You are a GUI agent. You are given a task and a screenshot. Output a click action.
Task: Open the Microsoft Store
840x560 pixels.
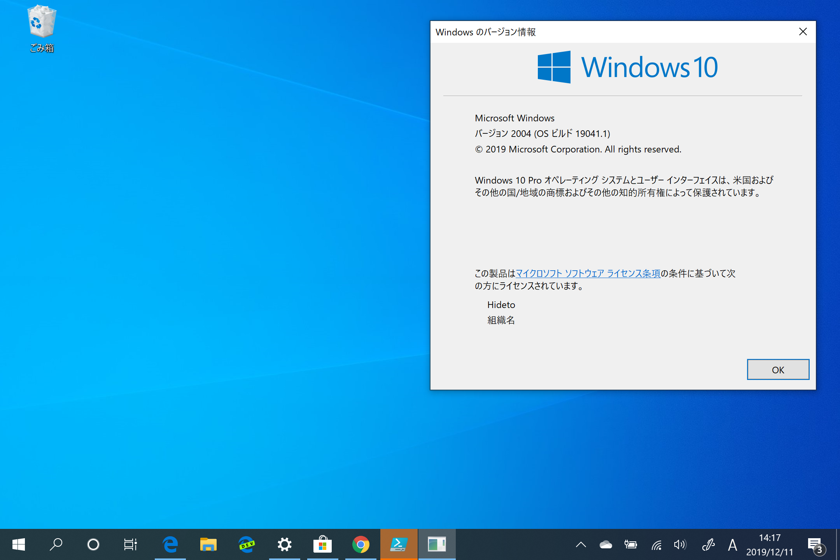pos(323,544)
